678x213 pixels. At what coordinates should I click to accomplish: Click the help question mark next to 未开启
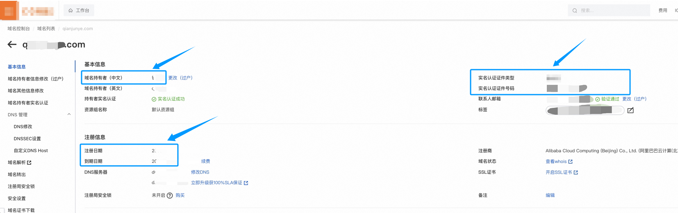point(170,195)
